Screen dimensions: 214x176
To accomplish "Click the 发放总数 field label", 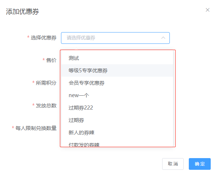I will [46, 106].
